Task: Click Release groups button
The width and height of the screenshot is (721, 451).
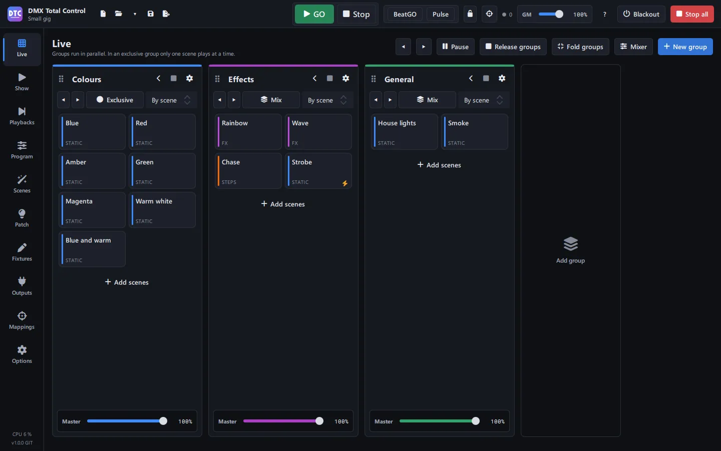Action: 513,47
